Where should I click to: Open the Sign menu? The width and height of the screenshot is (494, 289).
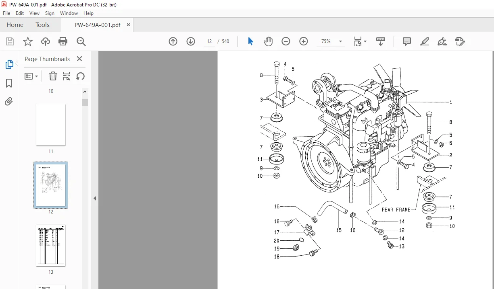coord(50,13)
